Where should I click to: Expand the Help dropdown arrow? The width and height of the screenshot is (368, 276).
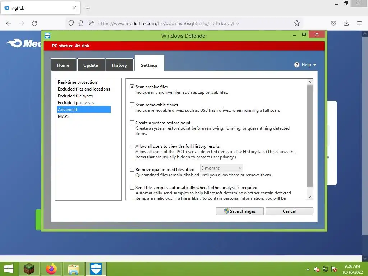[x=315, y=65]
